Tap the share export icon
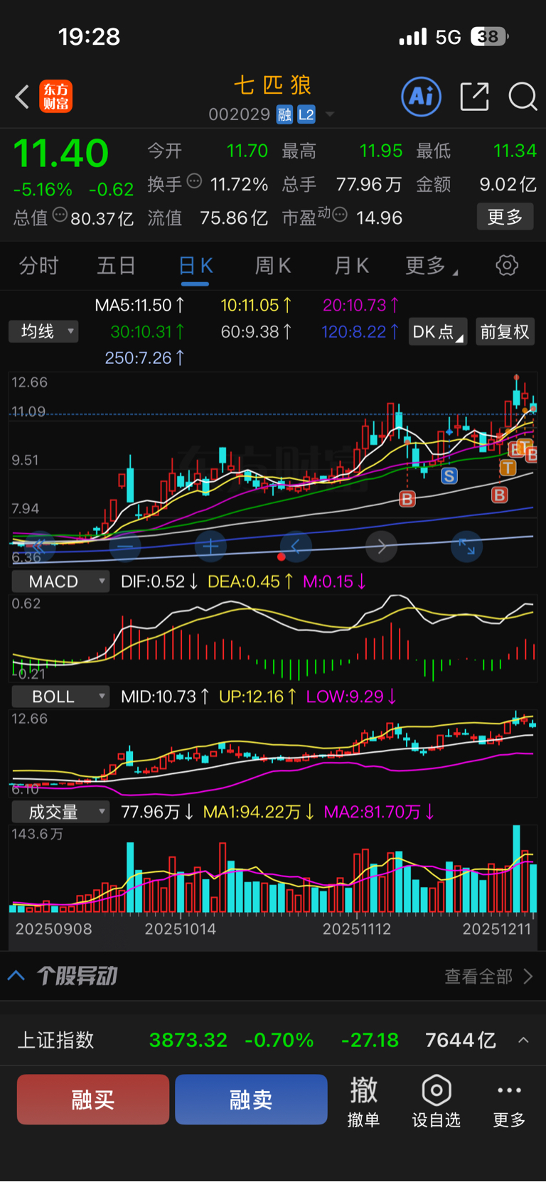Image resolution: width=546 pixels, height=1182 pixels. [x=475, y=97]
